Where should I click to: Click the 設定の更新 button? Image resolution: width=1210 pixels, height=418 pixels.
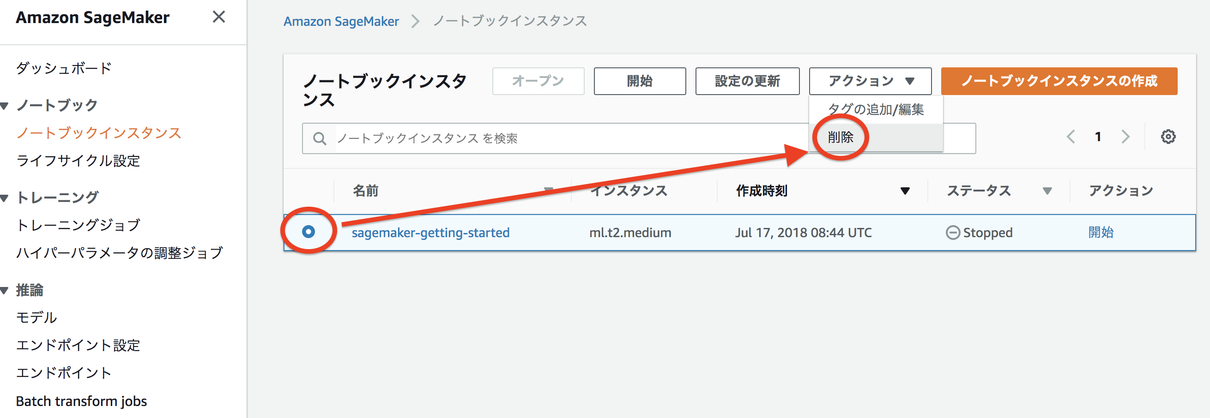(x=747, y=81)
